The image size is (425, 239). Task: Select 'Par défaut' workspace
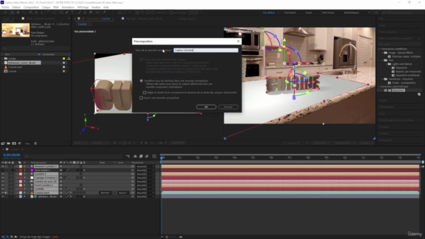tap(268, 13)
